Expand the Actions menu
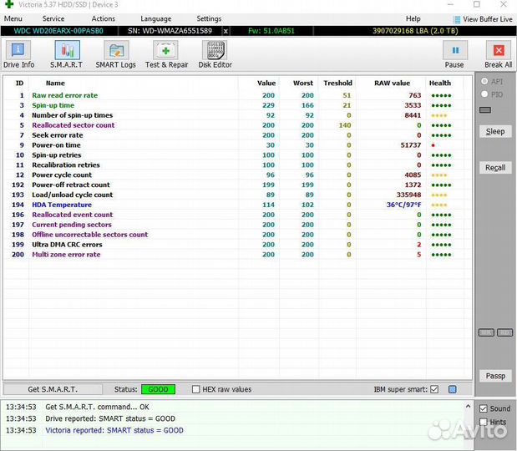The width and height of the screenshot is (517, 451). click(x=104, y=18)
